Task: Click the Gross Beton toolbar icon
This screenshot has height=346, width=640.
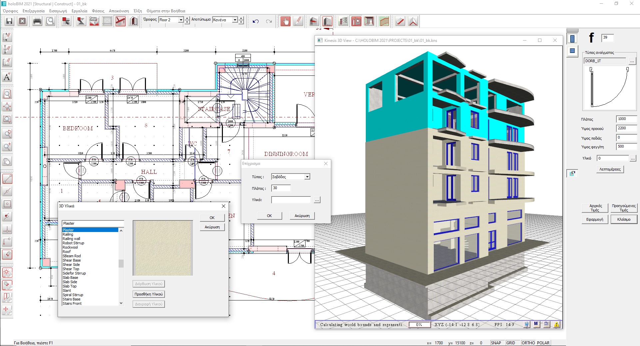Action: (94, 21)
